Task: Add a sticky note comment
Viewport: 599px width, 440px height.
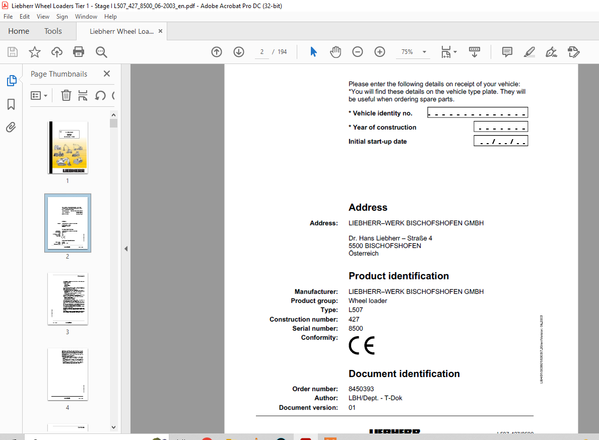Action: coord(507,52)
